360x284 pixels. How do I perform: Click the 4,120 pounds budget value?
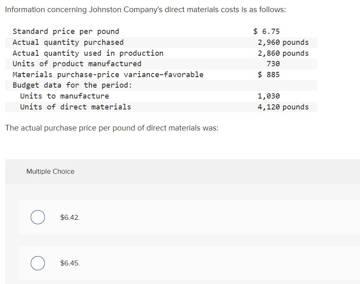[x=283, y=107]
